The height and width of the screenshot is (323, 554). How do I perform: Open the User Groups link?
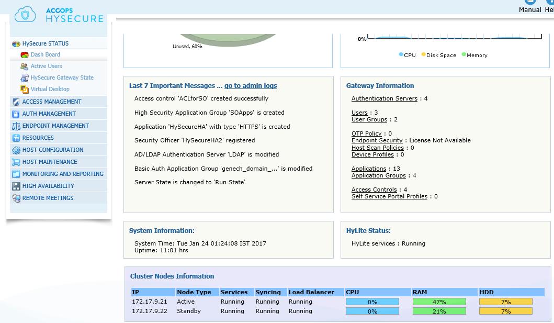[x=369, y=119]
